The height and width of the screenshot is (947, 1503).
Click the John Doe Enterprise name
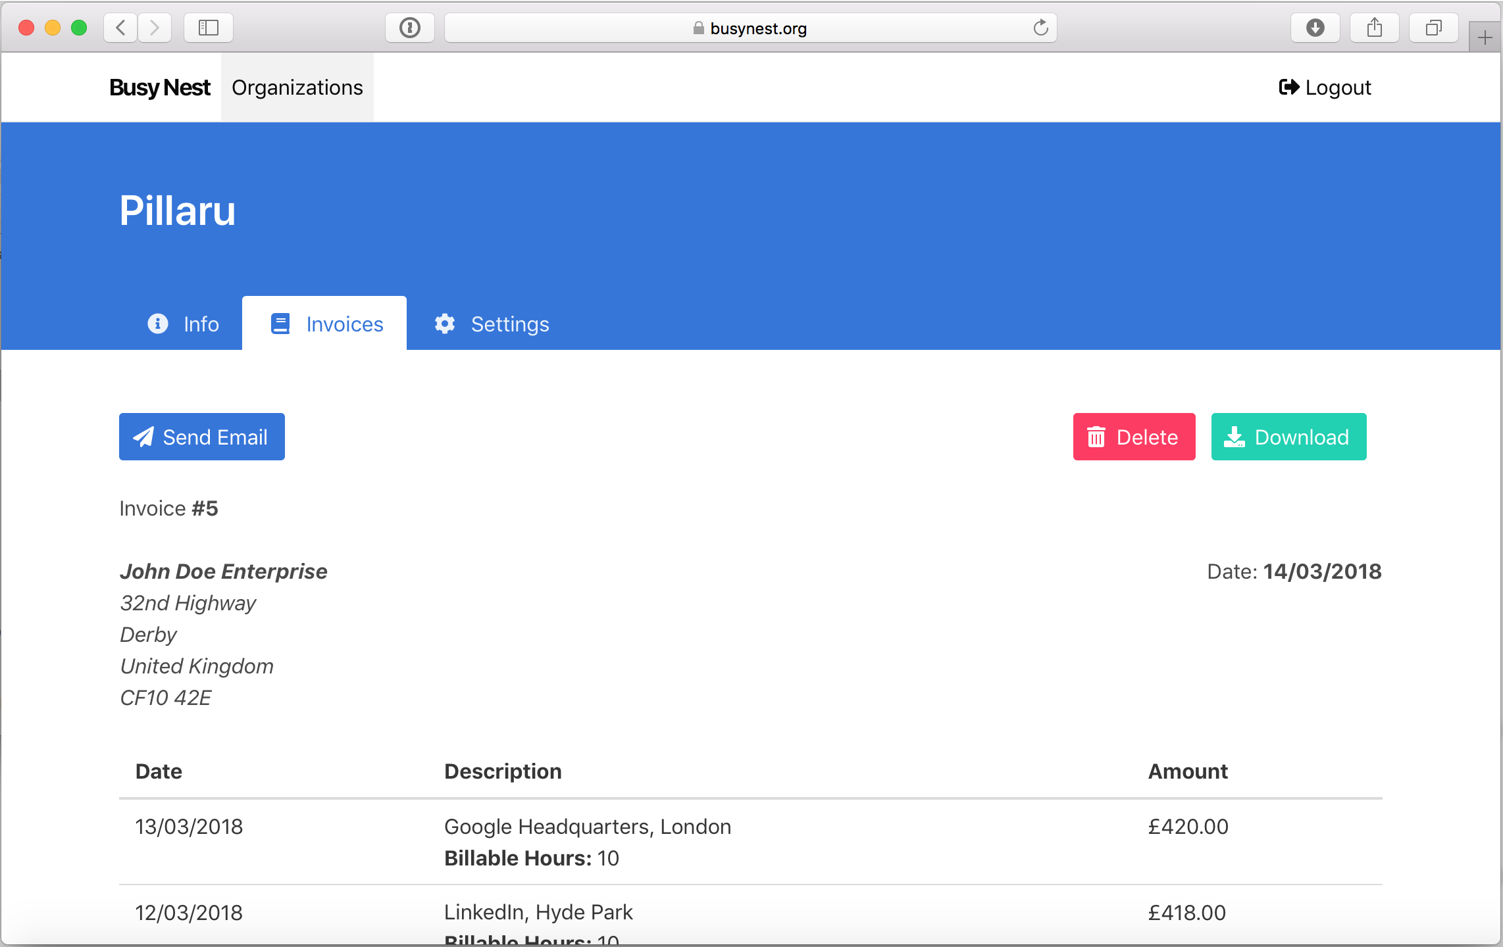[x=224, y=571]
